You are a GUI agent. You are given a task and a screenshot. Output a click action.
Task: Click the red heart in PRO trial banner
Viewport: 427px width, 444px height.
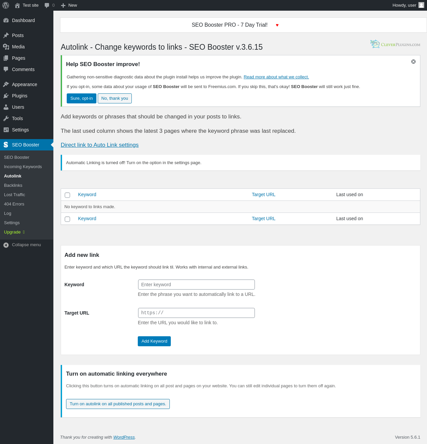[277, 25]
